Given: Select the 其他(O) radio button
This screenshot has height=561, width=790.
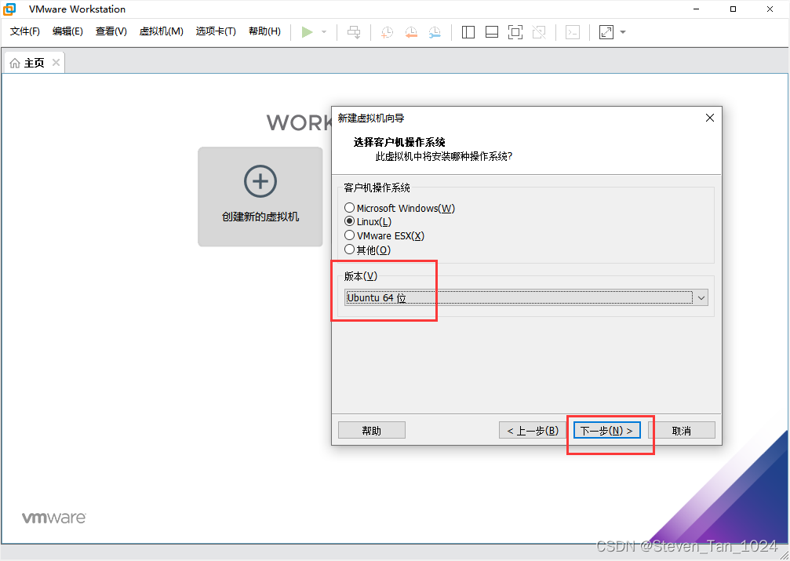Looking at the screenshot, I should coord(349,250).
